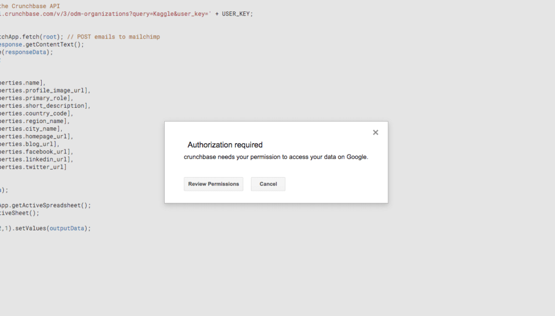Close the Authorization required dialog
The image size is (555, 316).
(375, 132)
